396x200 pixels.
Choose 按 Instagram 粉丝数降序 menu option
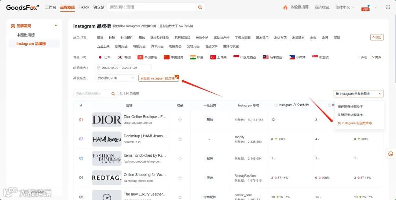click(355, 123)
